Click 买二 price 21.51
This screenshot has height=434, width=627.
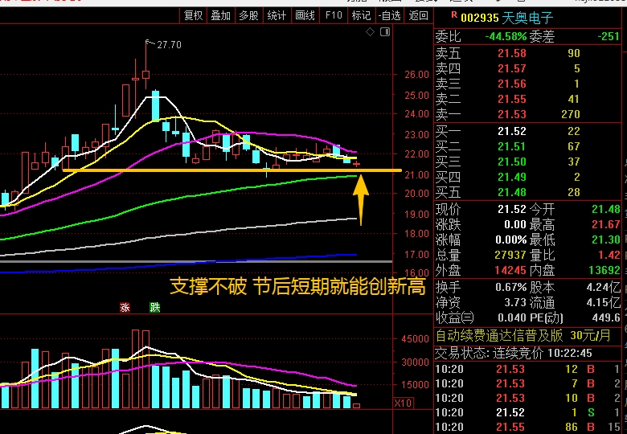point(512,146)
